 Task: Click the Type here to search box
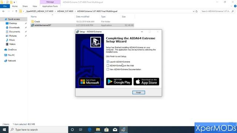click(39, 130)
